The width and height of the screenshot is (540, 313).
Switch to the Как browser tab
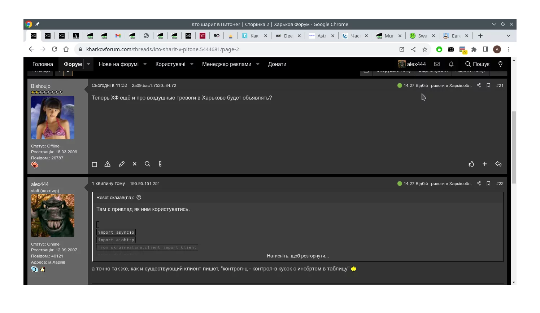coord(255,36)
